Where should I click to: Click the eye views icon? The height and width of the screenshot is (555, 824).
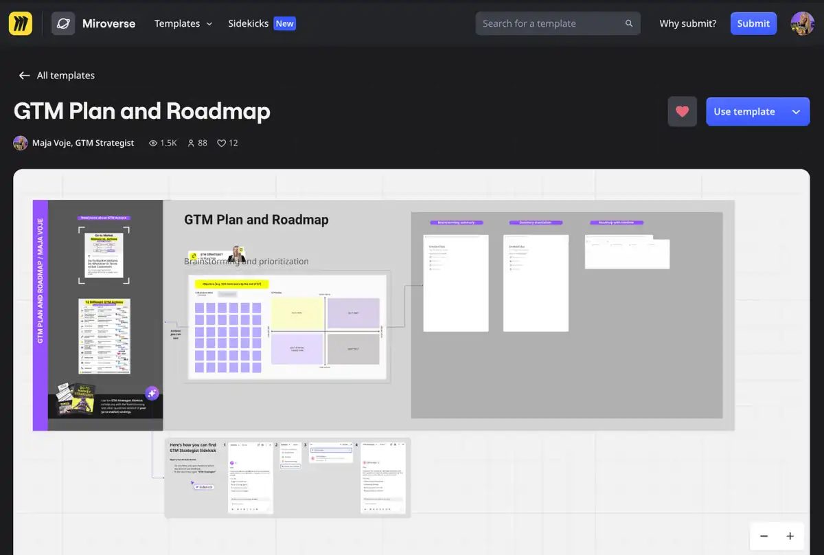click(x=153, y=143)
